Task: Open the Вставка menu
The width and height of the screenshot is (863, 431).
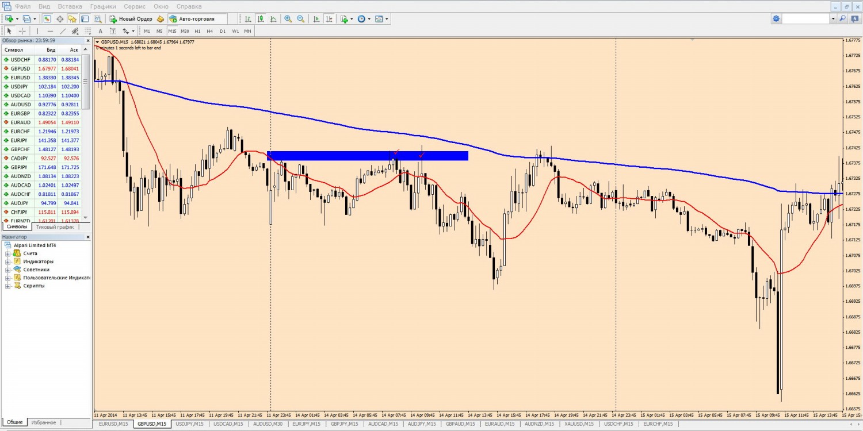Action: (x=70, y=6)
